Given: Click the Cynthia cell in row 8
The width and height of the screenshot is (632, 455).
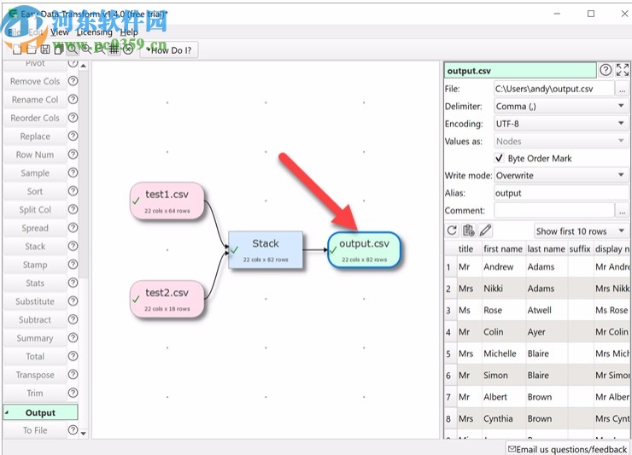Looking at the screenshot, I should coord(503,418).
